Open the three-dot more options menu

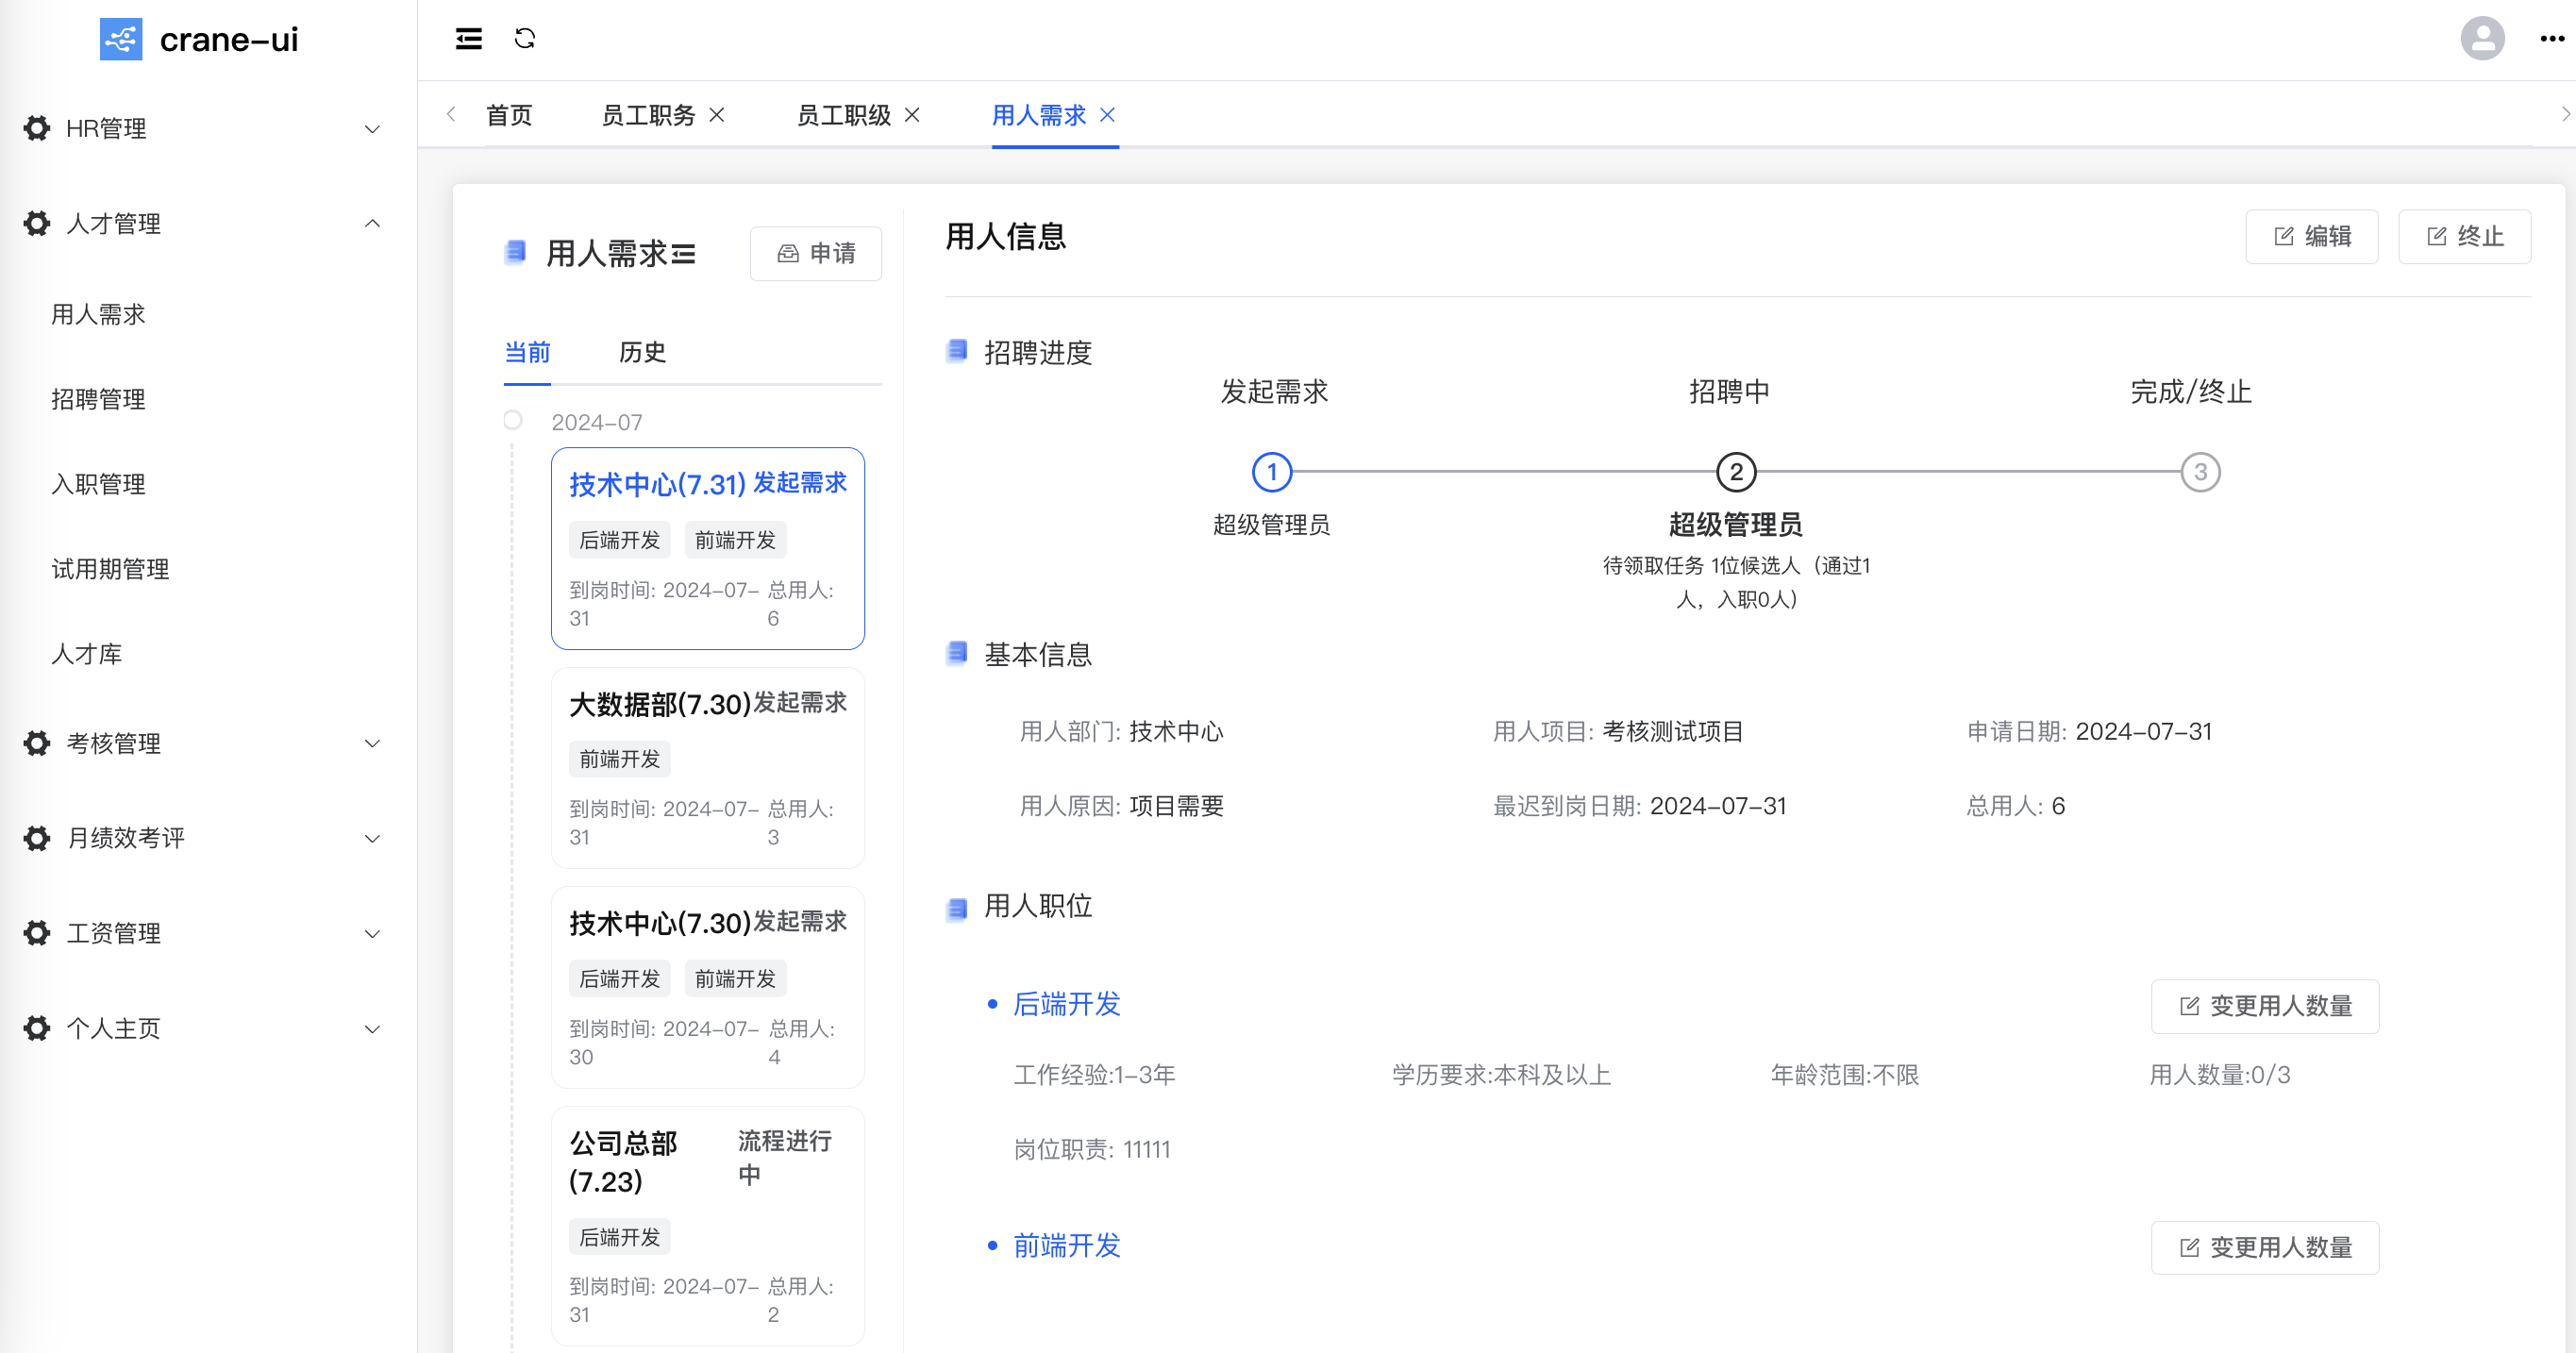tap(2552, 39)
